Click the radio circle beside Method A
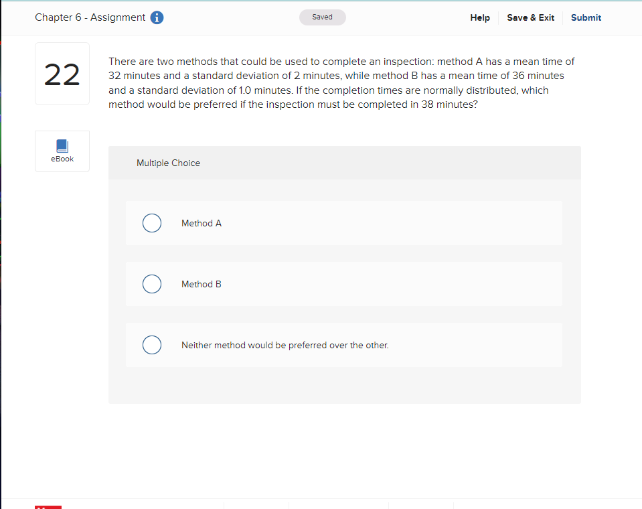Viewport: 642px width, 509px height. tap(152, 222)
